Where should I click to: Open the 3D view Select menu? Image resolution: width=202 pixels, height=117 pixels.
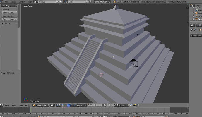click(14, 105)
